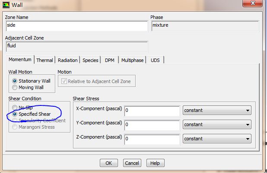Select the Stationary Wall radio button
This screenshot has width=267, height=173.
tap(15, 80)
